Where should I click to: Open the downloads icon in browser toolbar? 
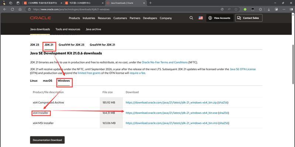pyautogui.click(x=269, y=10)
